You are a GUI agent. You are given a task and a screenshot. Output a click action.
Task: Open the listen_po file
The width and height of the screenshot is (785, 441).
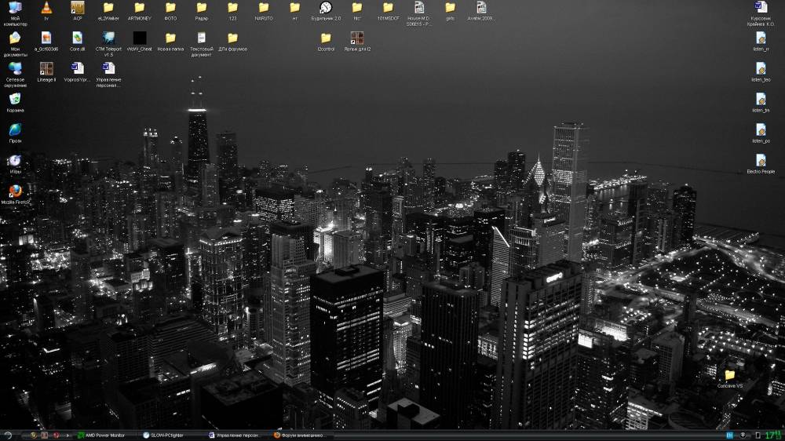[761, 129]
